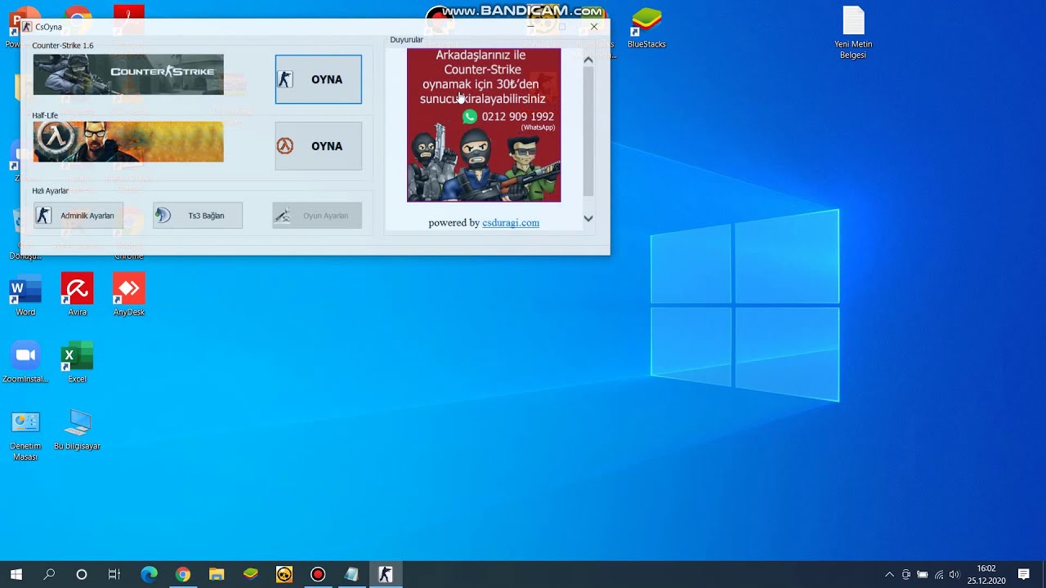Show hidden system tray icons
Viewport: 1046px width, 588px height.
pos(889,575)
